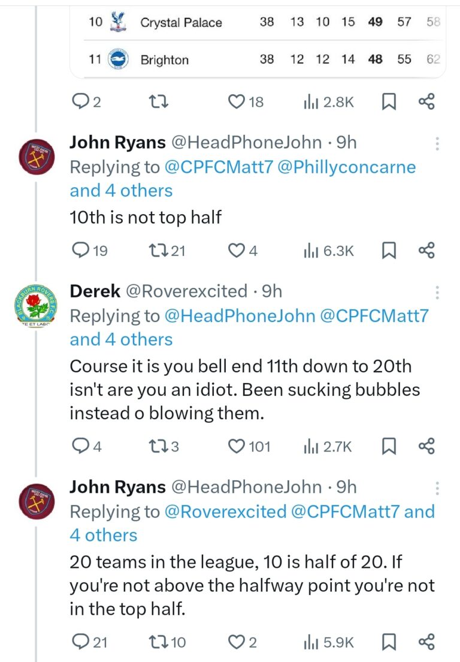
Task: Open the share icon on the bottom tweet
Action: 426,642
